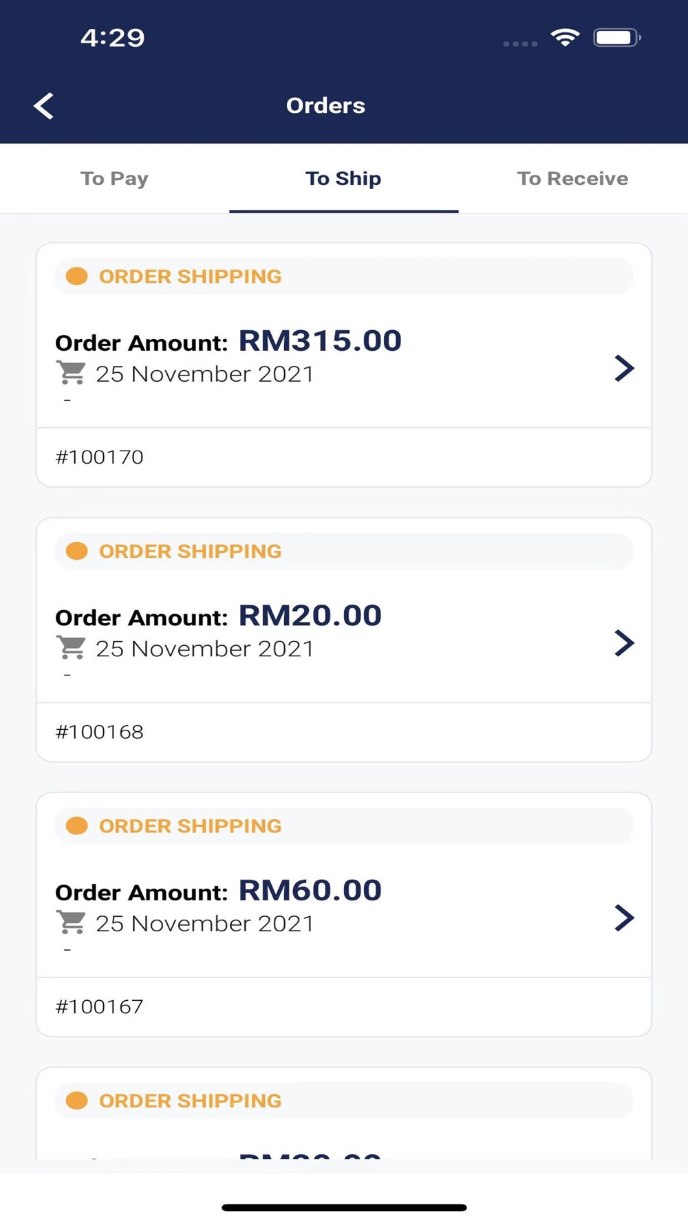
Task: Tap the Wi-Fi status icon
Action: pyautogui.click(x=565, y=37)
